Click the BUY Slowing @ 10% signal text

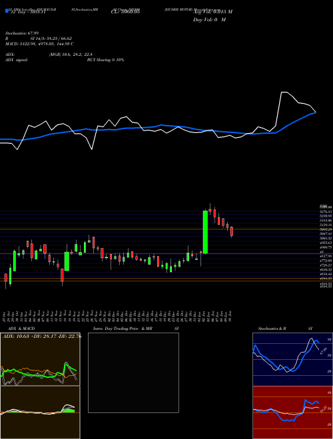pos(105,60)
